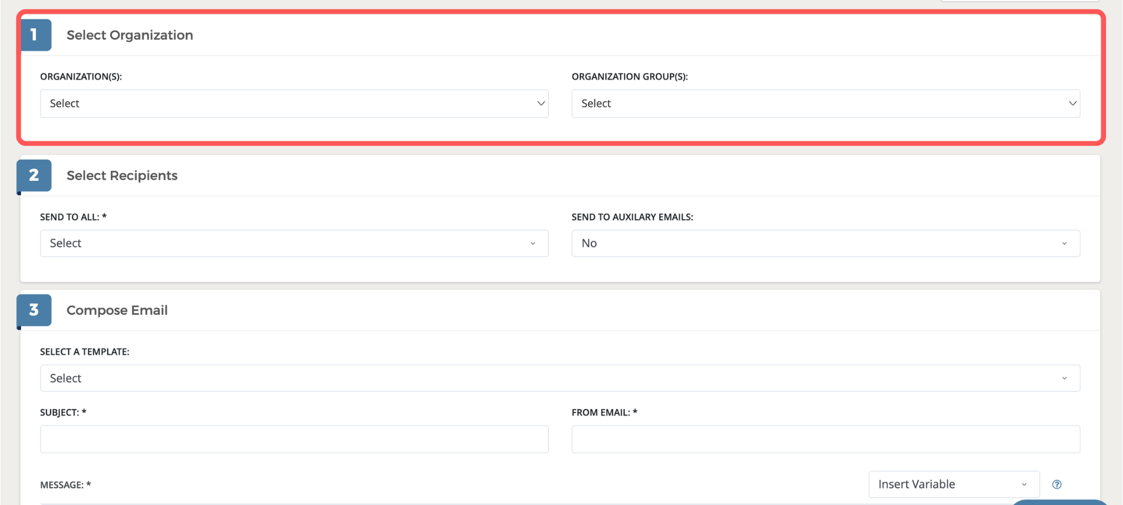Click the step 3 number badge

pyautogui.click(x=34, y=310)
